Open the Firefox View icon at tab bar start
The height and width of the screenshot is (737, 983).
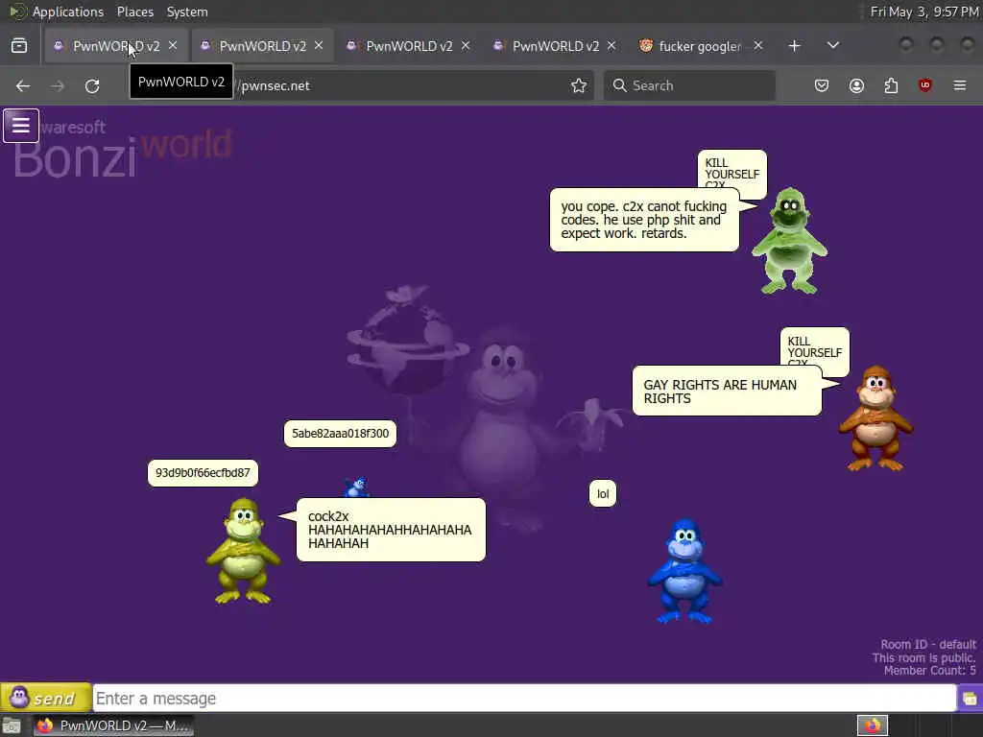[x=19, y=46]
